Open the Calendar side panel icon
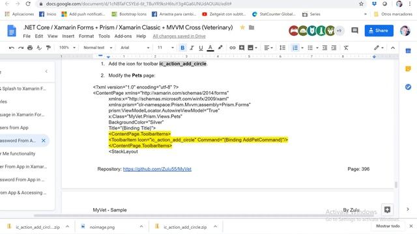 pyautogui.click(x=408, y=51)
